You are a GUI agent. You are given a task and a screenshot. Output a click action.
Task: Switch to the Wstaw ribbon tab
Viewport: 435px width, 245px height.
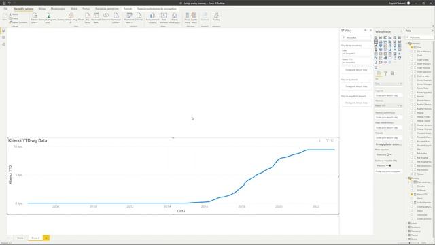[x=42, y=9]
